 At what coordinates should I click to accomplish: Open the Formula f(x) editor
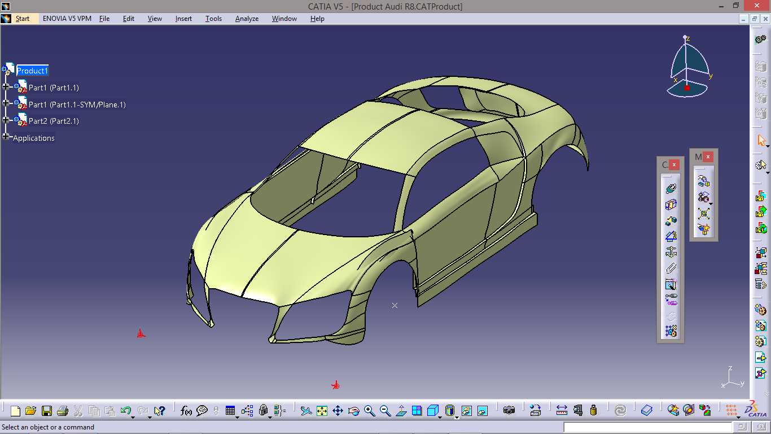[186, 411]
